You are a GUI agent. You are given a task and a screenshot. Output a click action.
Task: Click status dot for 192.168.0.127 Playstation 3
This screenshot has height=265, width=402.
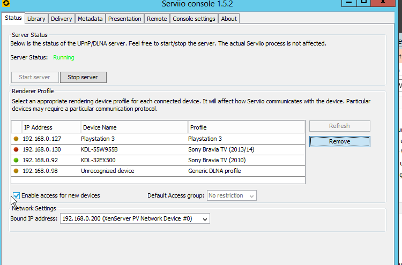17,139
